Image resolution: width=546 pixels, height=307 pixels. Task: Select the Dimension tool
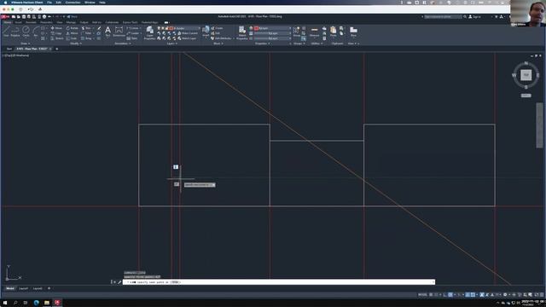119,32
